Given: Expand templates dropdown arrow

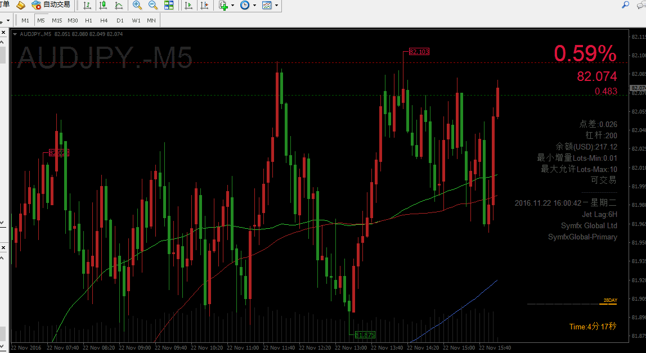Looking at the screenshot, I should coord(276,6).
